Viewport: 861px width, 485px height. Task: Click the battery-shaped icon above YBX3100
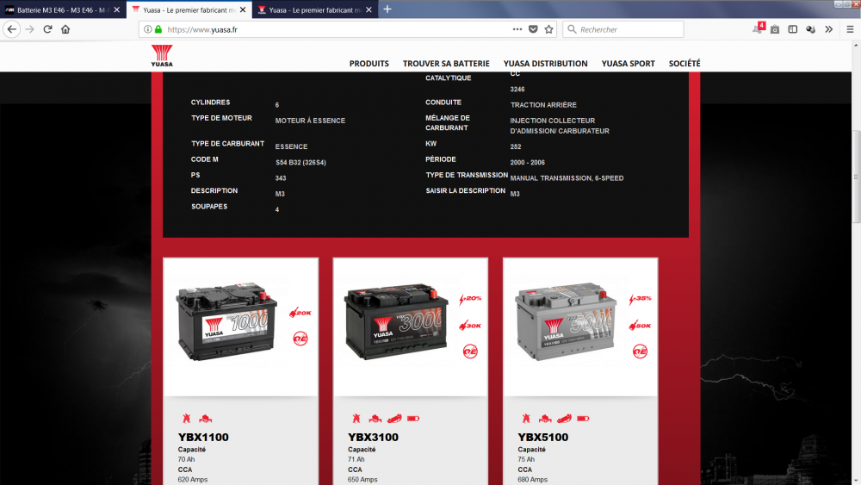coord(413,419)
